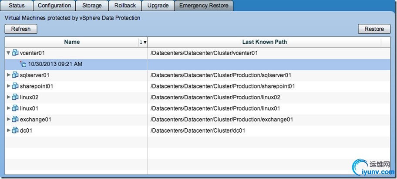Click the vcenter01 virtual machine icon

click(x=15, y=53)
